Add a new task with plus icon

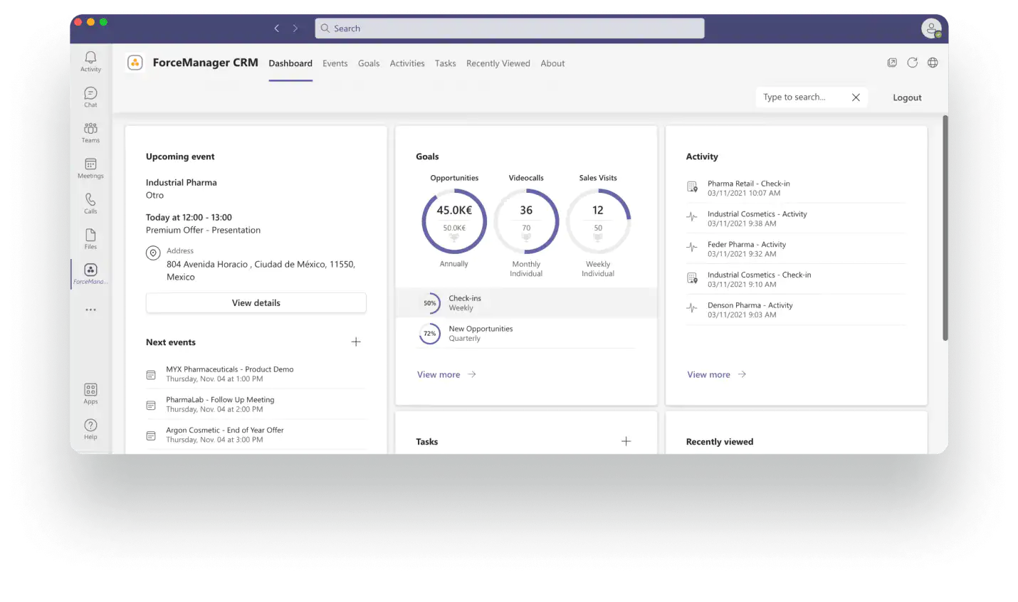click(x=626, y=441)
